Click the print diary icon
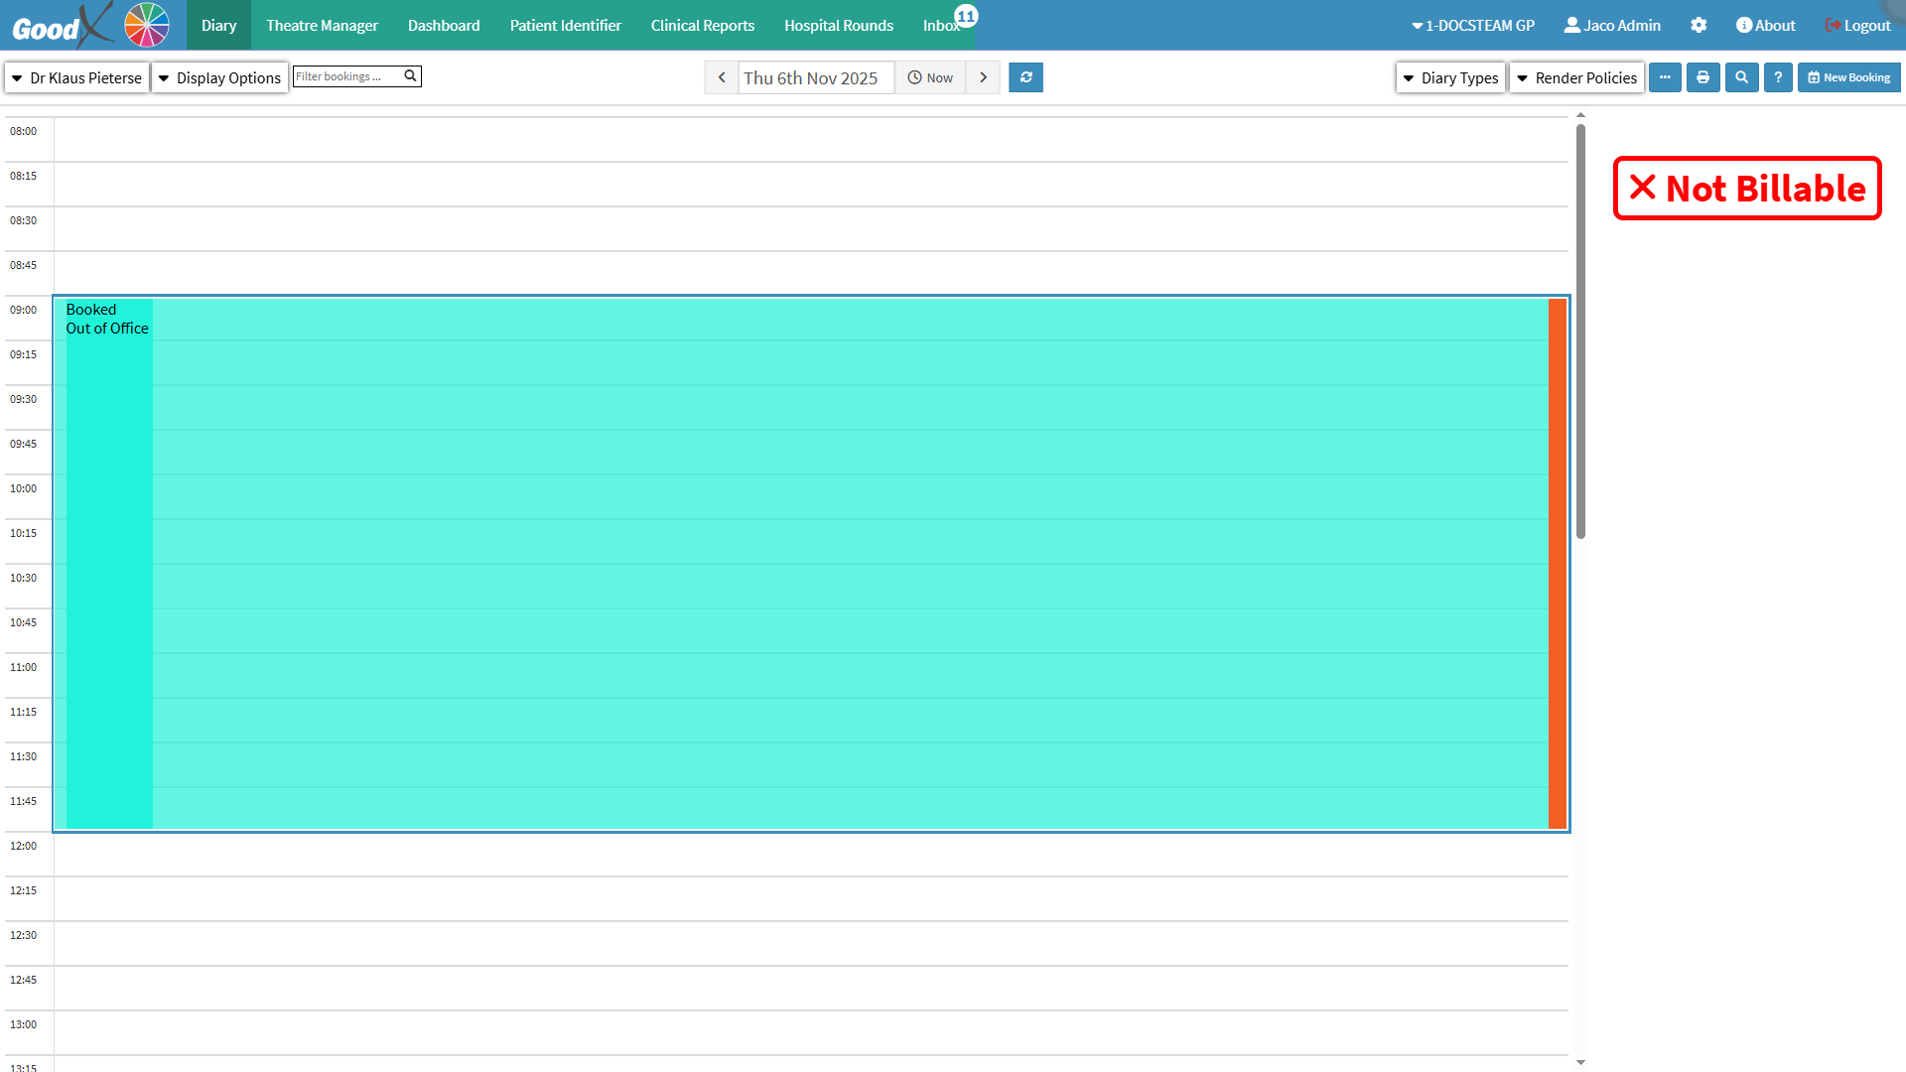Screen dimensions: 1906x1072 click(x=1702, y=77)
